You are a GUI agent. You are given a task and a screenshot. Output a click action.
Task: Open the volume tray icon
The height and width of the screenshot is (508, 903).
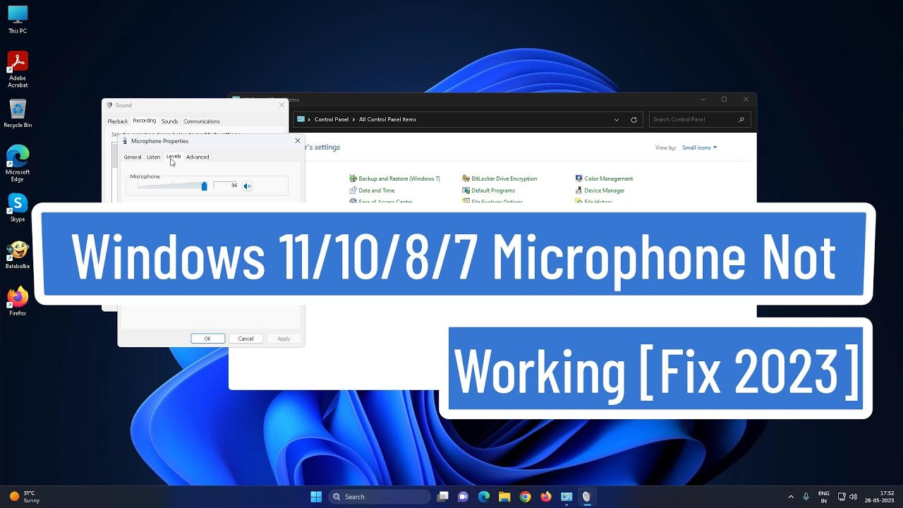(x=854, y=497)
